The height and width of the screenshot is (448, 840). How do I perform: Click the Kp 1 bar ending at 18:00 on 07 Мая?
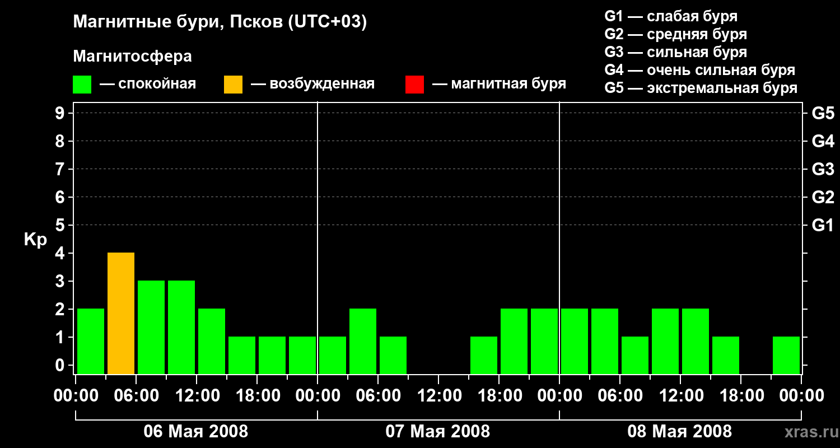(484, 356)
